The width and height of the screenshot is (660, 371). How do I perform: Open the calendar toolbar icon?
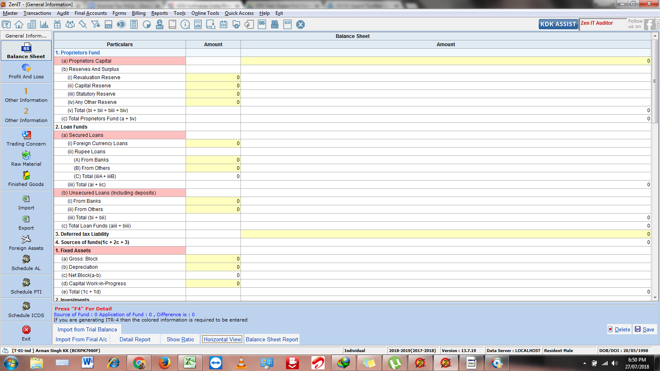point(224,24)
